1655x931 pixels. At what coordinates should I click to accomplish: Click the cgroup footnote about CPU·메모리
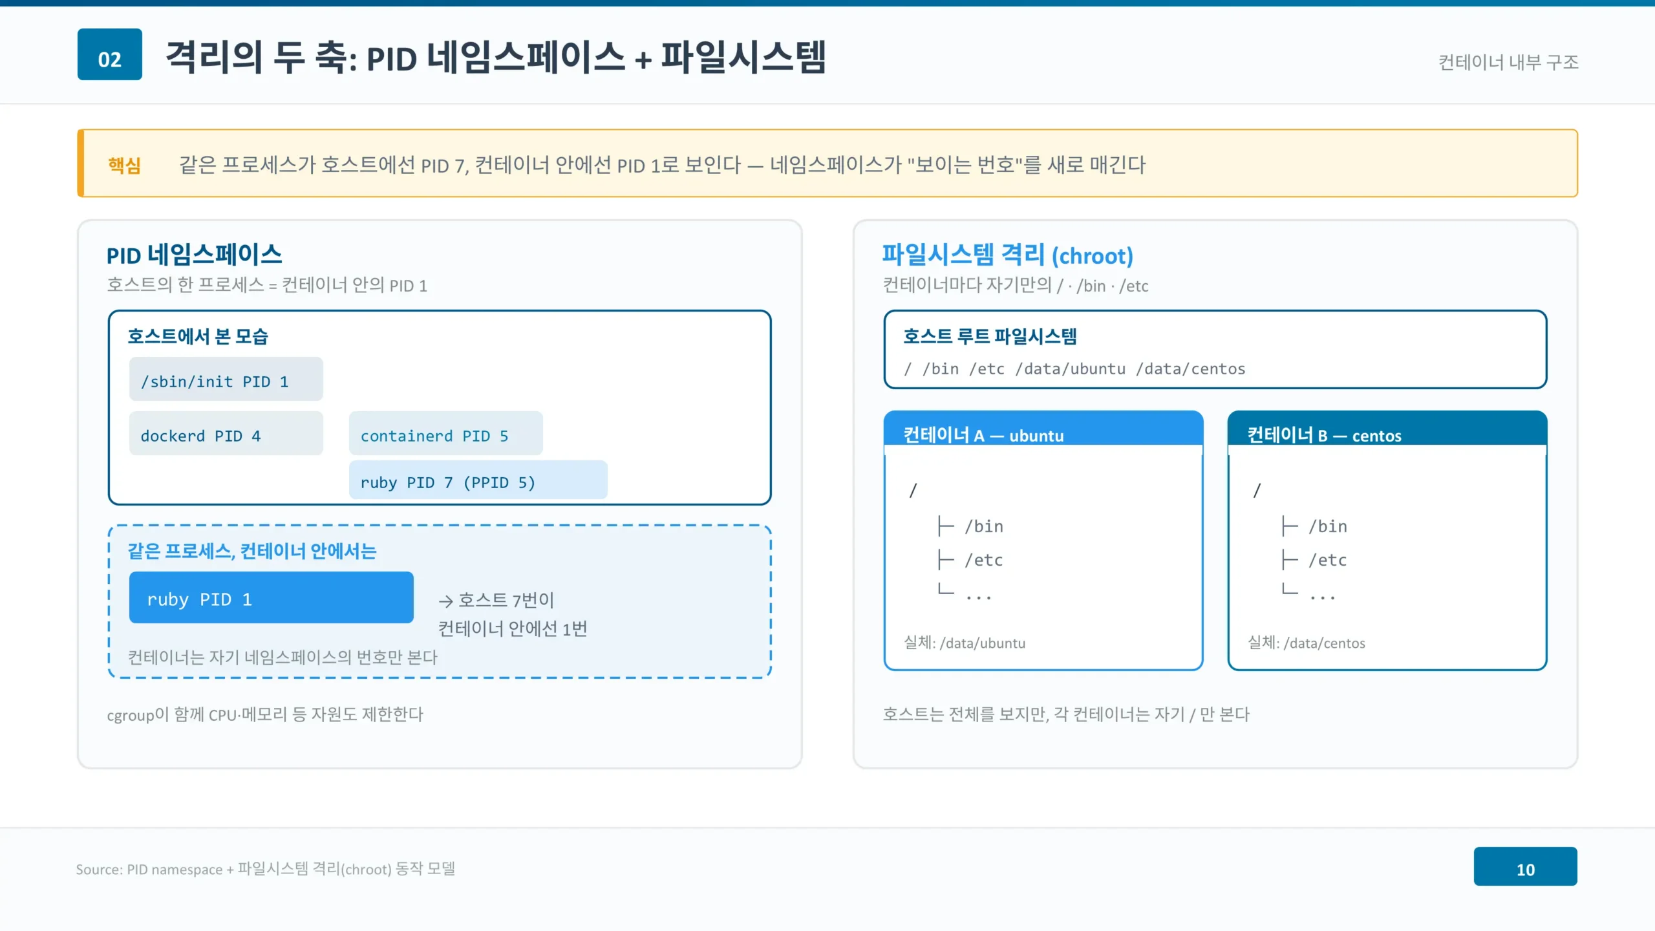point(265,714)
